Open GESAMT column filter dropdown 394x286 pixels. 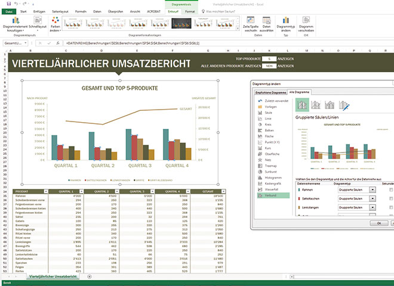[x=223, y=191]
